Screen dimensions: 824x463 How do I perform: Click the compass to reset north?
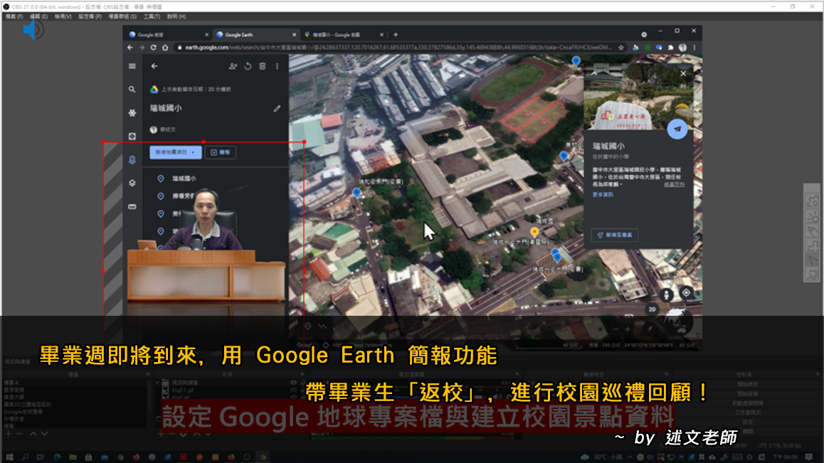(x=650, y=329)
